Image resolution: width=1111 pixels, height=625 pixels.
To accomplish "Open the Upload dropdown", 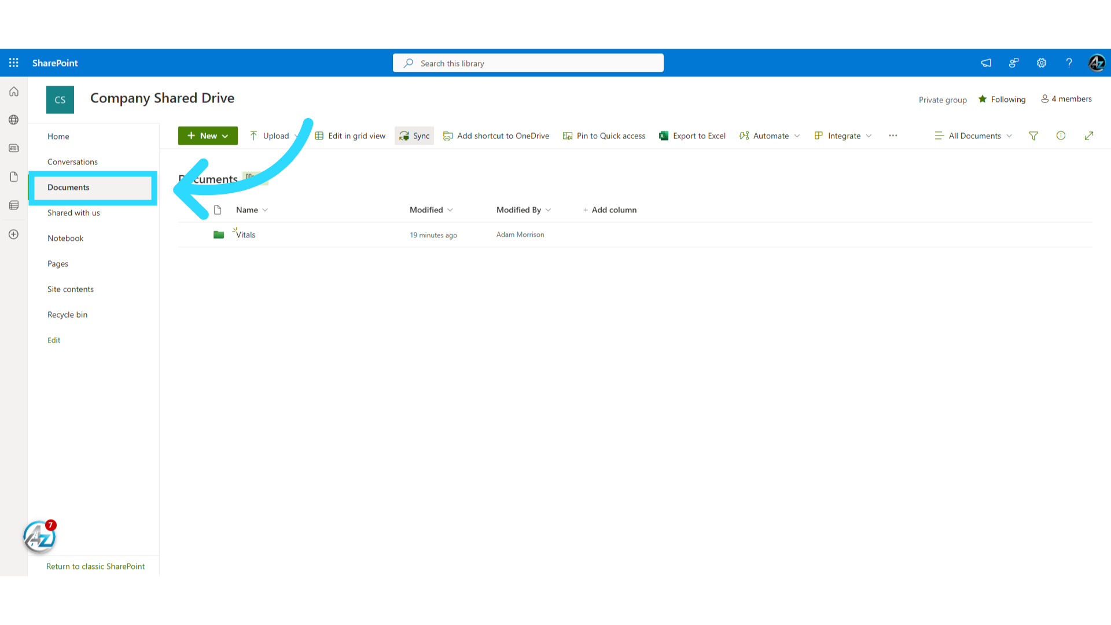I will coord(274,136).
